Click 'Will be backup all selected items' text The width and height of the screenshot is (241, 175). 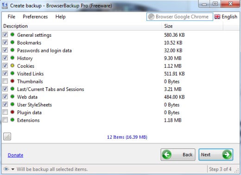coord(52,169)
